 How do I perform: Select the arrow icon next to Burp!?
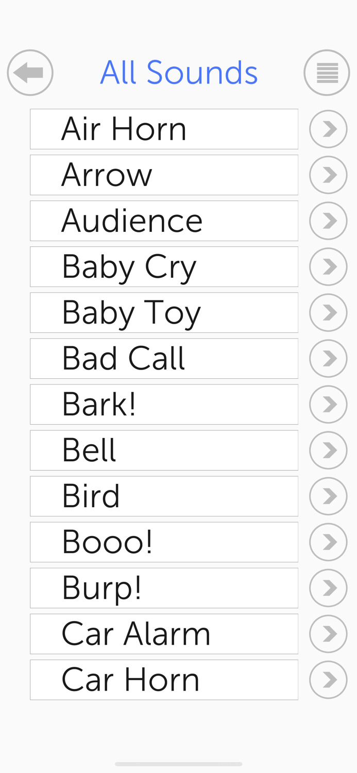coord(328,587)
